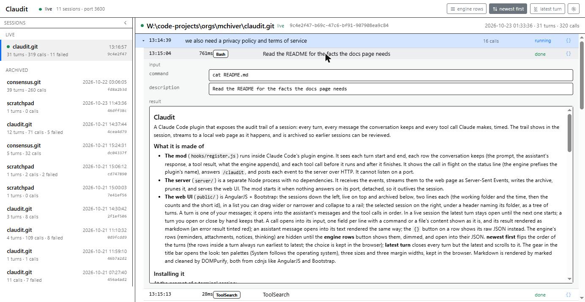Click the green live indicator in the header
The image size is (585, 302).
[40, 9]
